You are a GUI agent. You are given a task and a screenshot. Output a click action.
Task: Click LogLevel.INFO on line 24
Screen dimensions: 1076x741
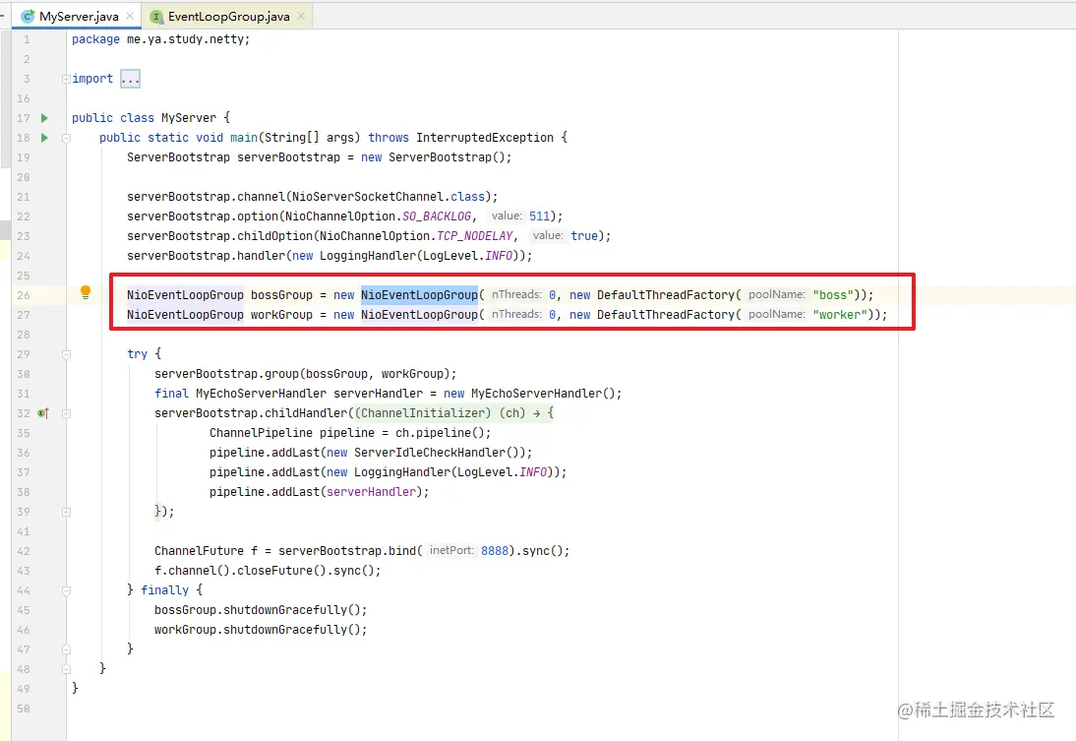coord(467,256)
